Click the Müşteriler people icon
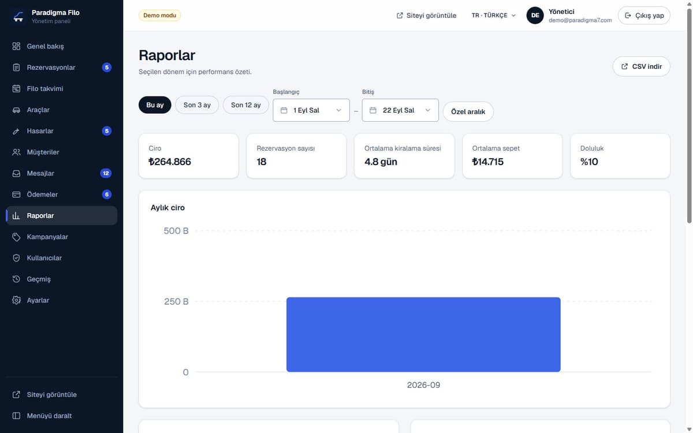The width and height of the screenshot is (693, 433). pos(16,152)
